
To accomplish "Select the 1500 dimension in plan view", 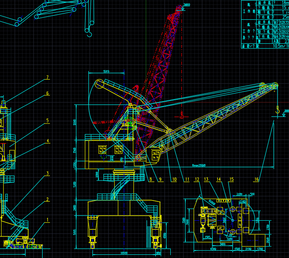I will 237,249.
